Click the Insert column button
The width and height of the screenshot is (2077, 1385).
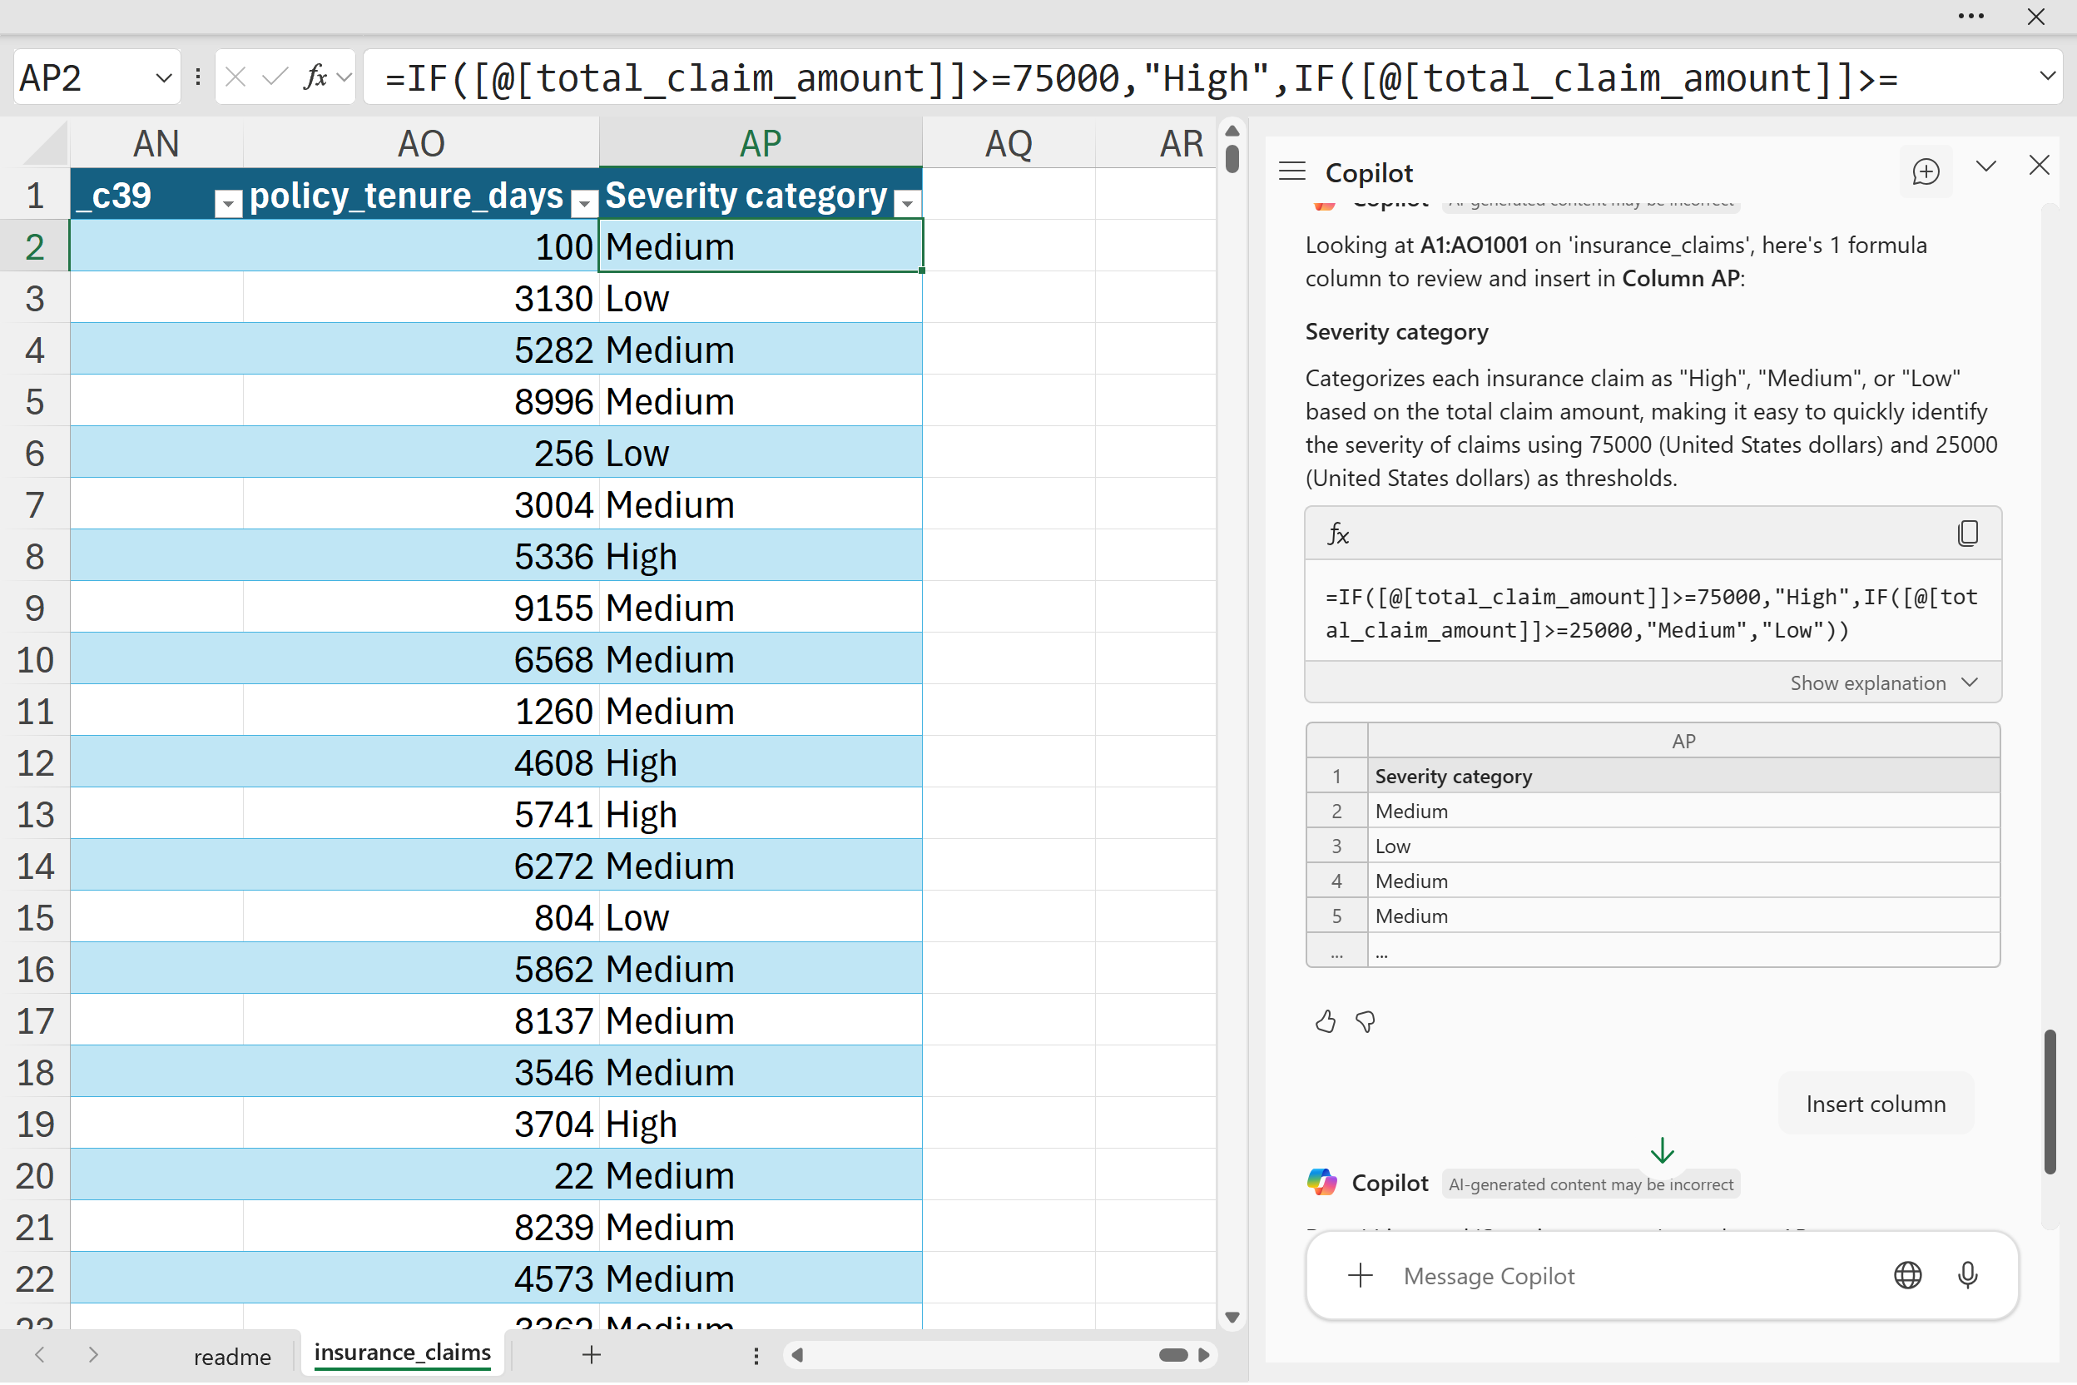tap(1875, 1105)
